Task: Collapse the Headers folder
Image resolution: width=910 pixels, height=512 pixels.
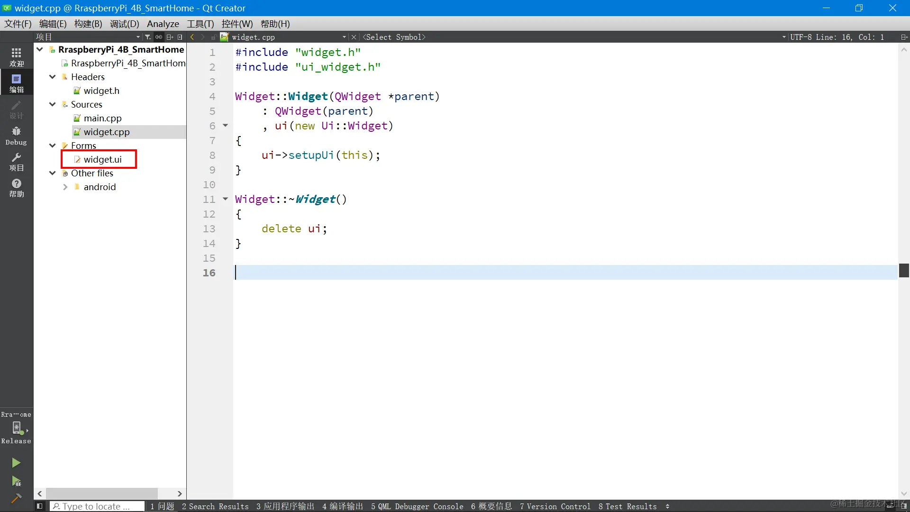Action: [53, 77]
